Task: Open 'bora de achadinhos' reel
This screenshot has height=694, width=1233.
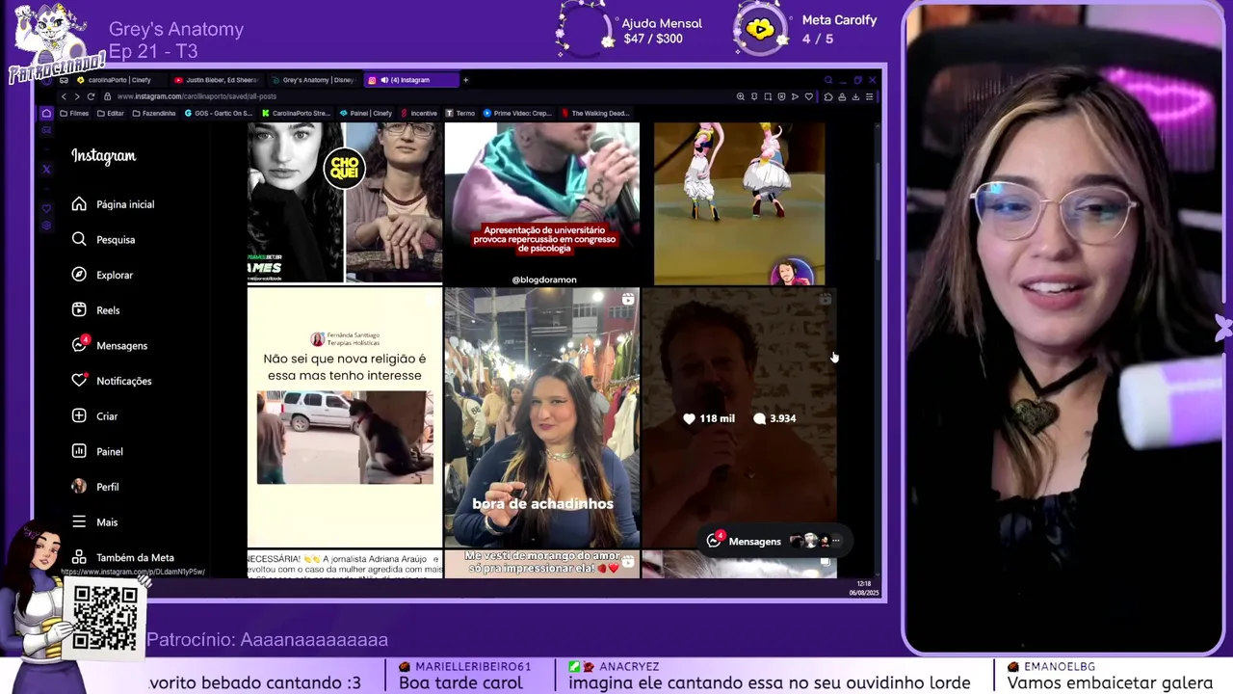Action: pyautogui.click(x=541, y=417)
